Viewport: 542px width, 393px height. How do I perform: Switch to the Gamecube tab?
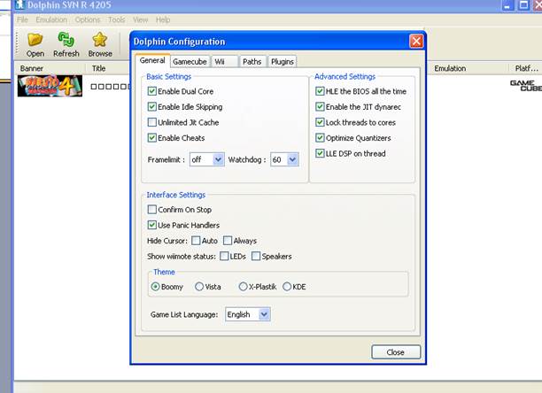(x=190, y=61)
